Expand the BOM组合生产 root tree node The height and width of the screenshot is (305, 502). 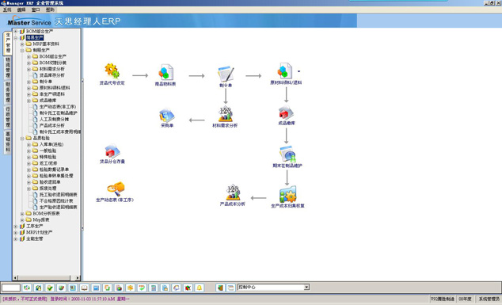[15, 32]
